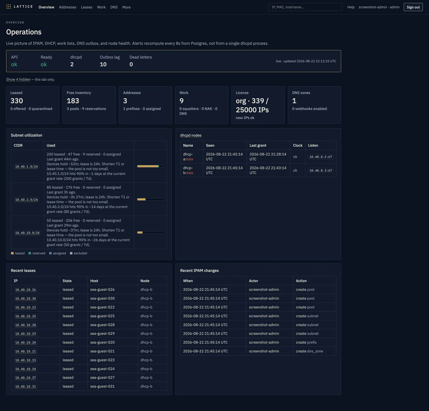Focus the IP, MAC, hostname search field
This screenshot has height=411, width=429.
(305, 7)
